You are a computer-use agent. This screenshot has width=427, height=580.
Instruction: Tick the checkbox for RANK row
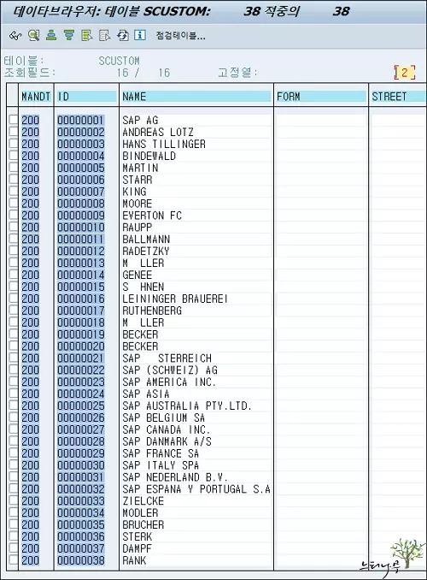point(13,560)
